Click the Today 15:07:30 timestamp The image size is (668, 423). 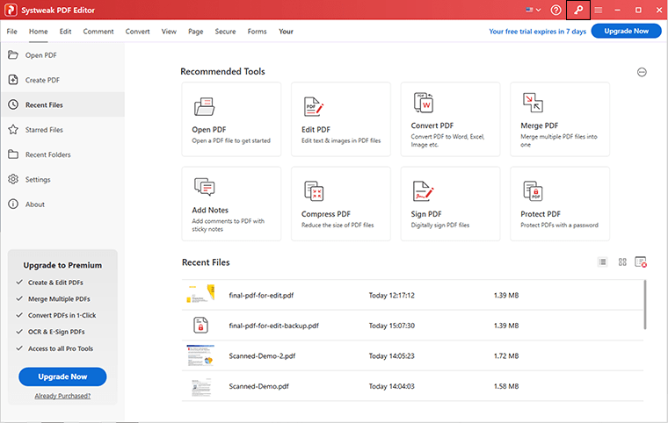pos(391,326)
